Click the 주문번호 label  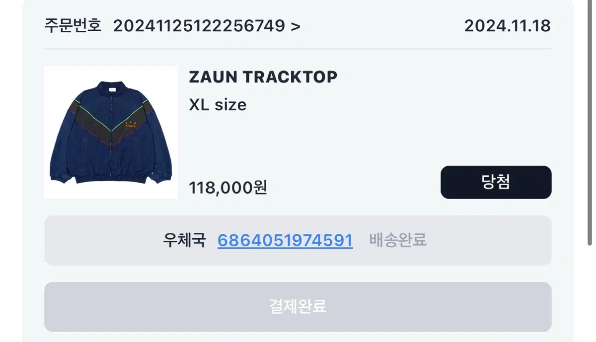[73, 25]
